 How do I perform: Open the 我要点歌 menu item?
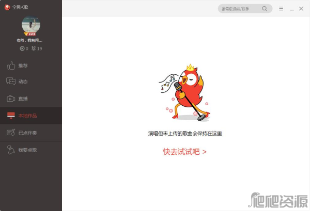31,150
